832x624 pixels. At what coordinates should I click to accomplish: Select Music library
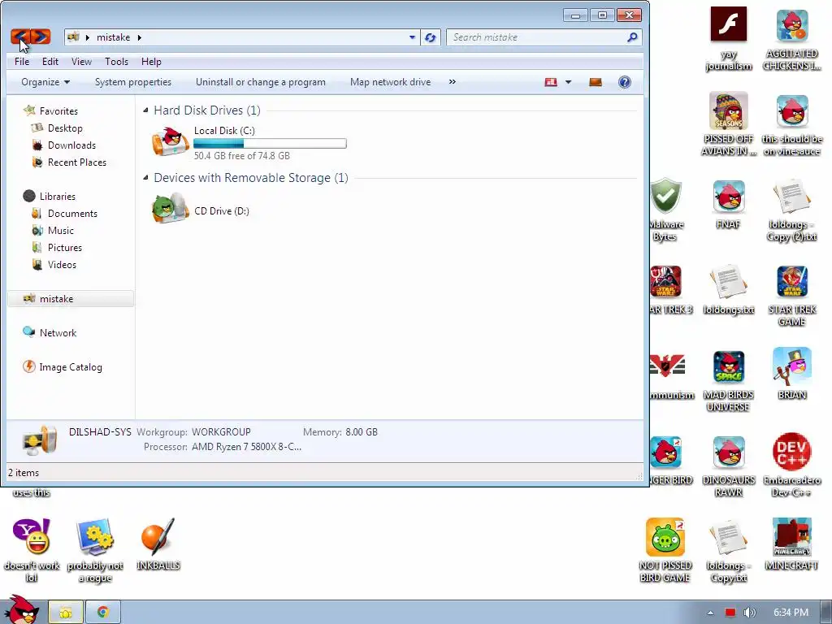pyautogui.click(x=60, y=230)
